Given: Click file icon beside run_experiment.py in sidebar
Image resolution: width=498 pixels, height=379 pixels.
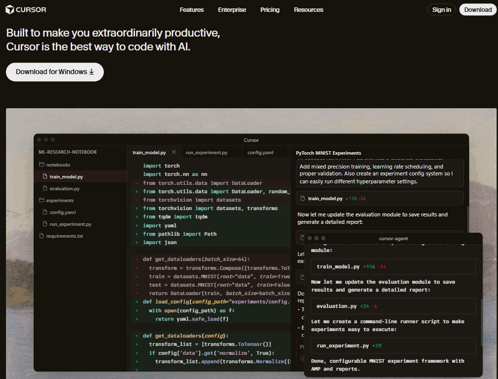Looking at the screenshot, I should click(45, 224).
